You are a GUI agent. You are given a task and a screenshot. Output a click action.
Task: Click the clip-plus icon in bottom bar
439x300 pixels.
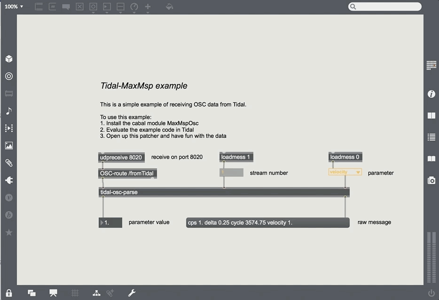110,293
